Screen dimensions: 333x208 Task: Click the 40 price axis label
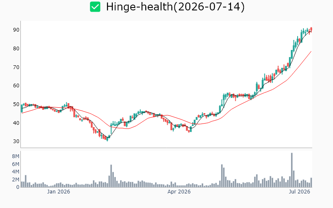(16, 123)
